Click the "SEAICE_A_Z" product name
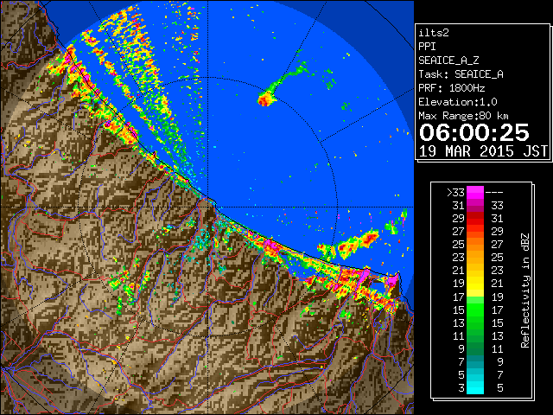 [x=448, y=61]
